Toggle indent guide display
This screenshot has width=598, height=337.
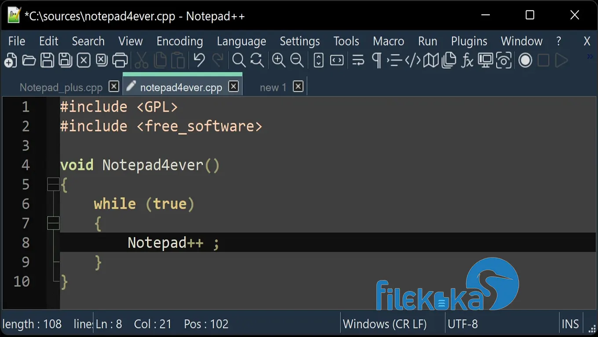tap(395, 60)
